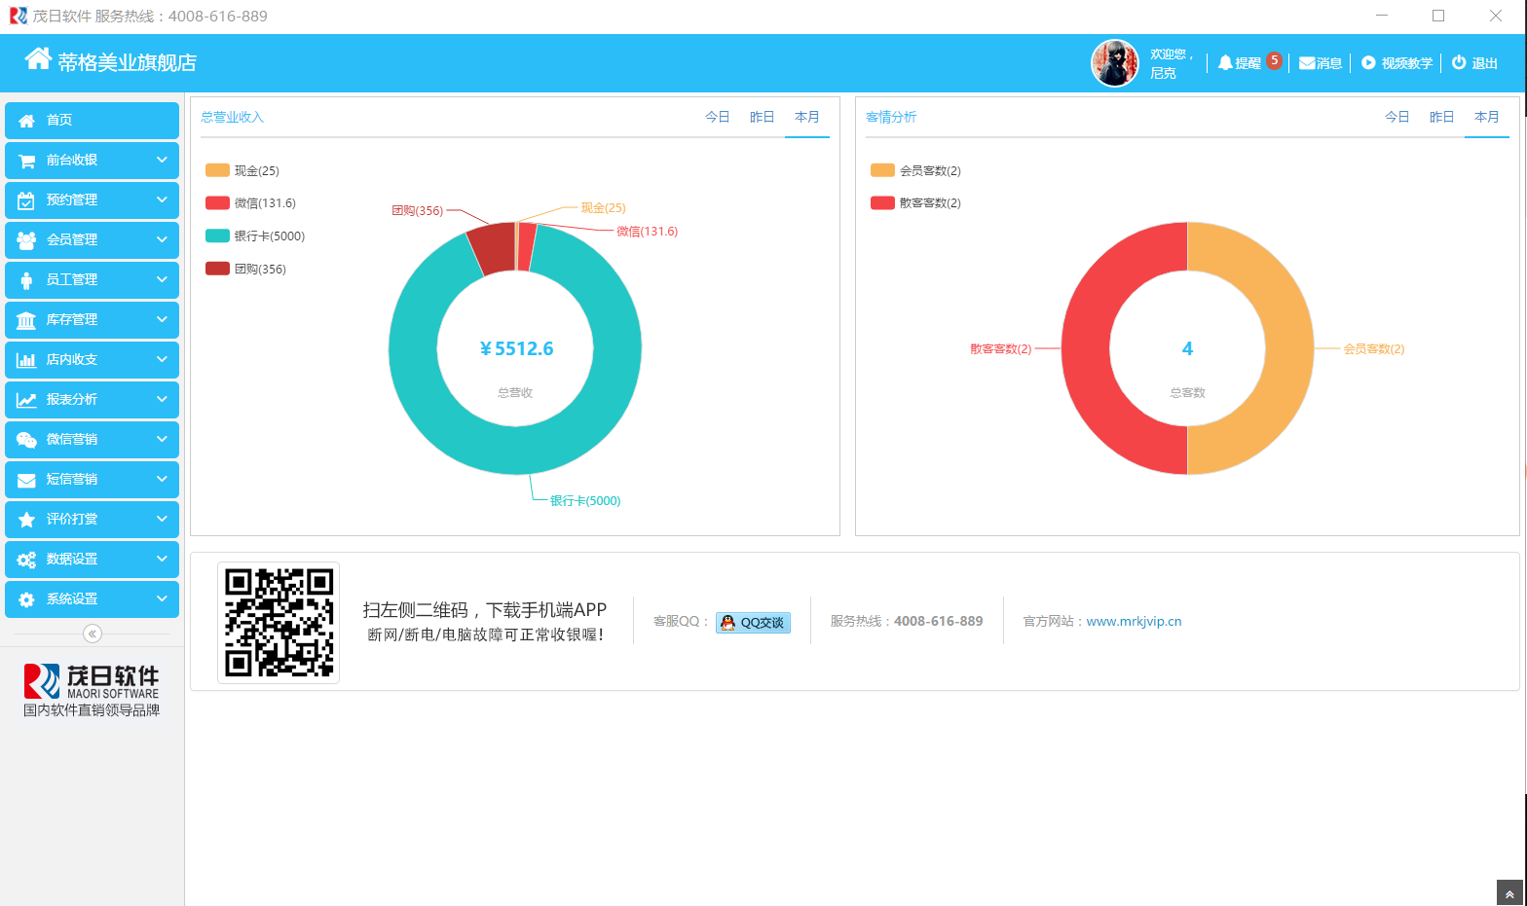Open the www.mrkjvip.cn official website link
The width and height of the screenshot is (1527, 906).
pos(1134,622)
